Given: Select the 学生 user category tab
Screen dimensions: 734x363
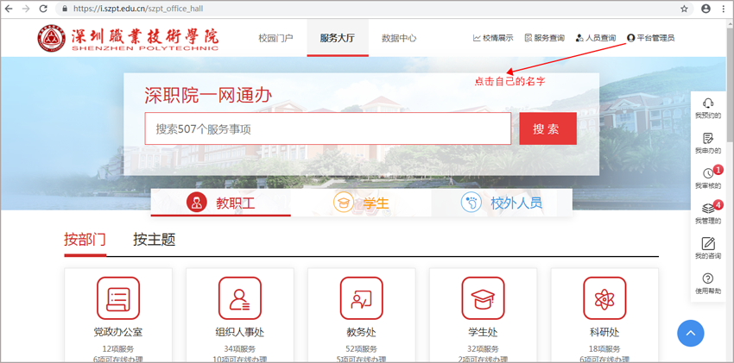Looking at the screenshot, I should tap(361, 203).
